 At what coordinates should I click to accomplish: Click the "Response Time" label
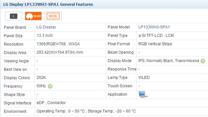[x=122, y=69]
